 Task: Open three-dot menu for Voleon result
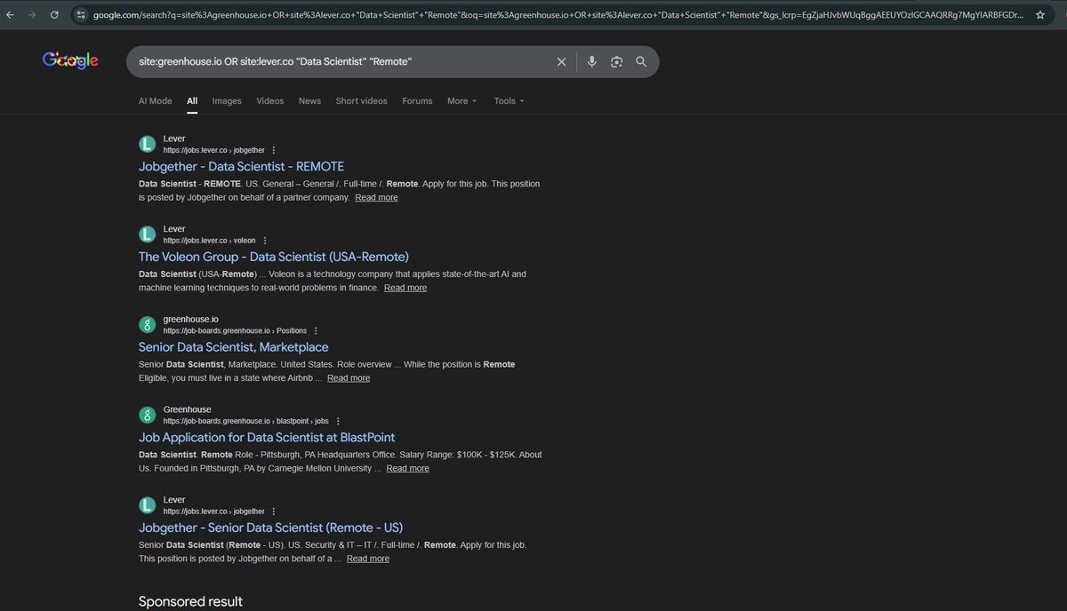point(265,241)
